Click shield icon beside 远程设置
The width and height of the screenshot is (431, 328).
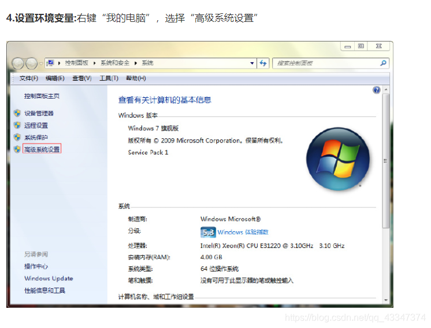pyautogui.click(x=17, y=125)
